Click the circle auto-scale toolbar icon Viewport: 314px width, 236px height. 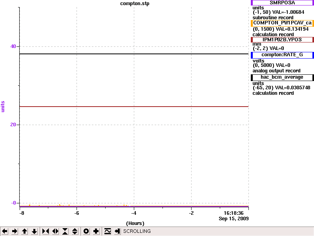pos(86,231)
